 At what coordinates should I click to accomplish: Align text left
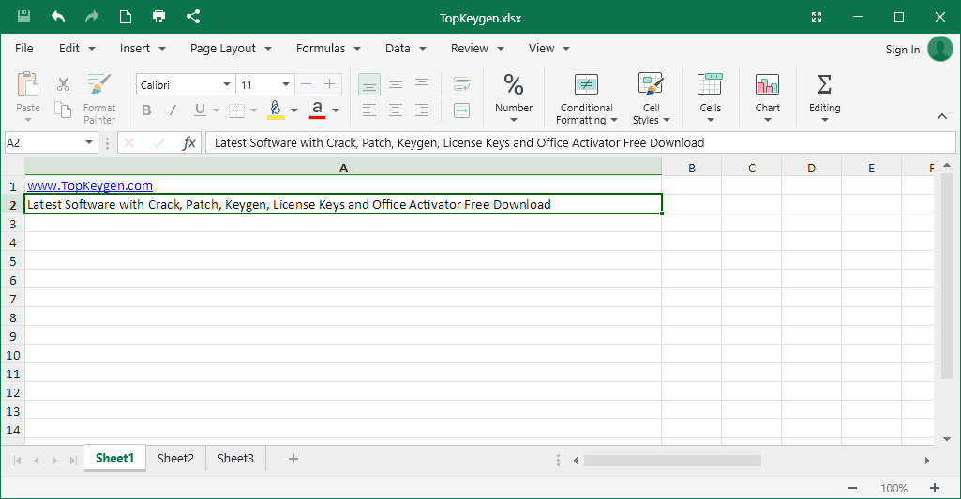pos(369,110)
